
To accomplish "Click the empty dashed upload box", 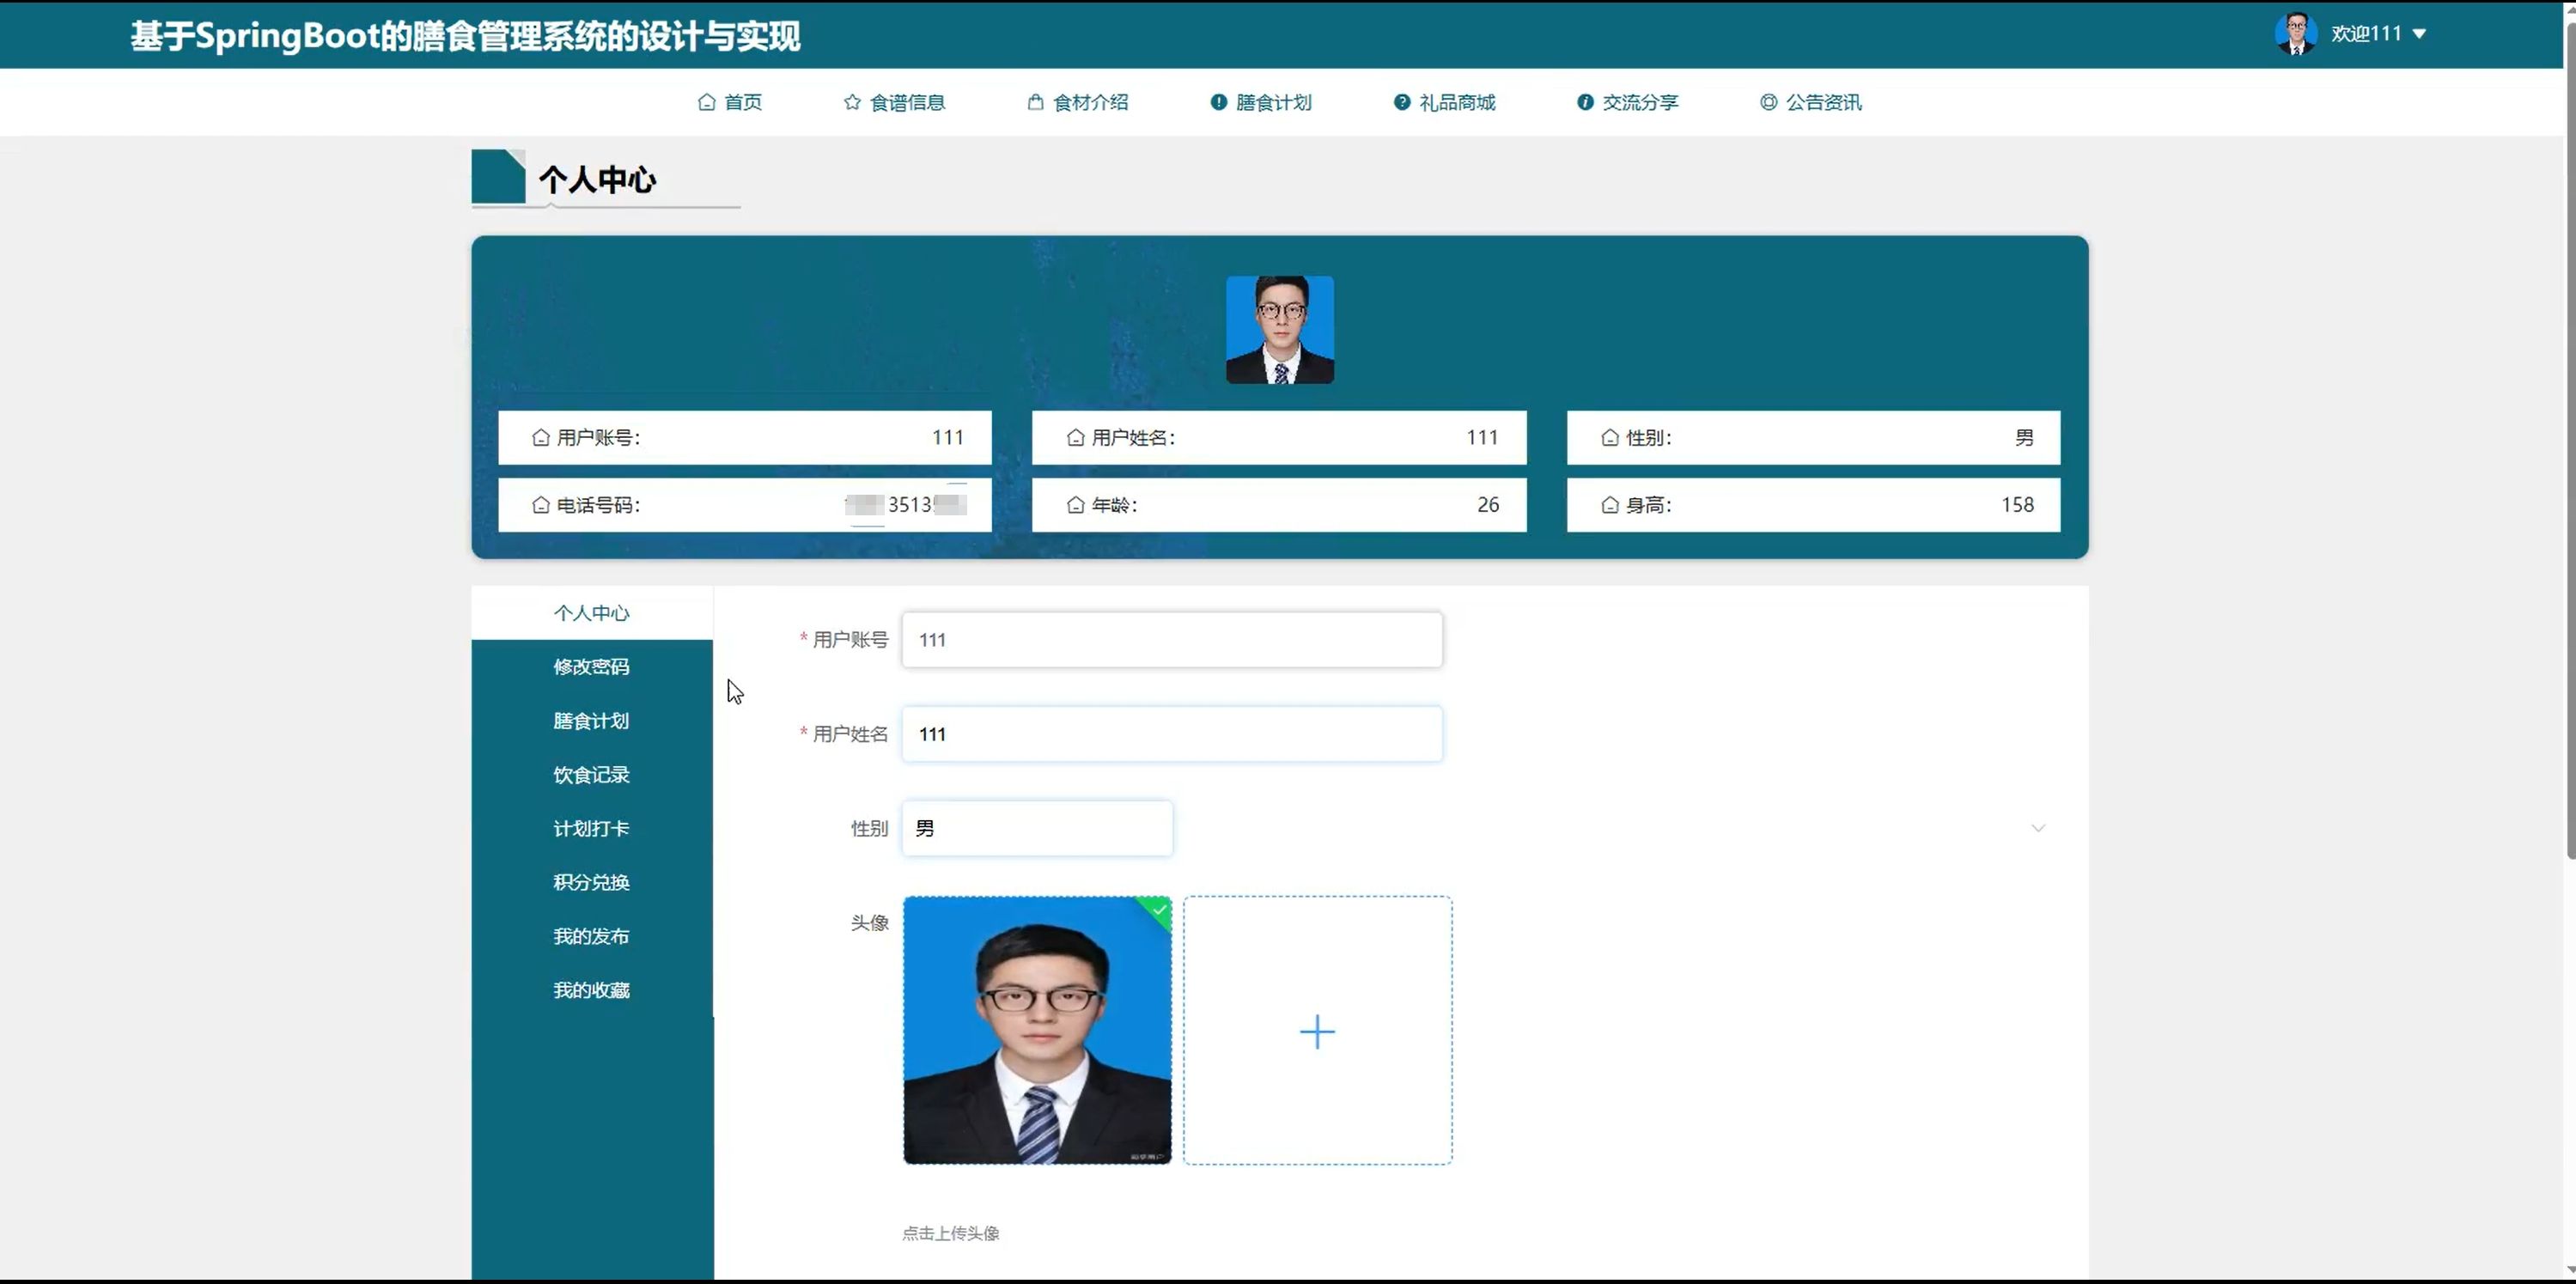I will tap(1317, 1030).
